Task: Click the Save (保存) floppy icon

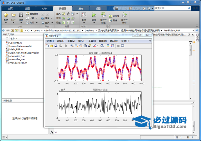Action: [21, 15]
